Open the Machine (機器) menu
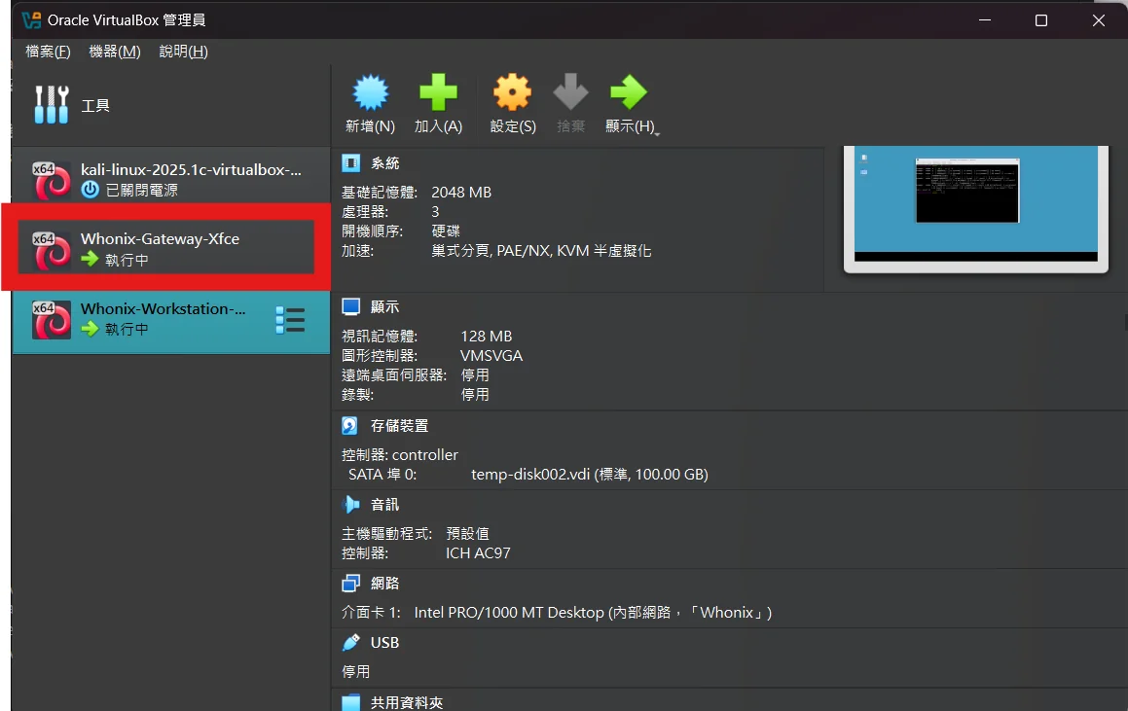Image resolution: width=1128 pixels, height=711 pixels. [x=114, y=52]
